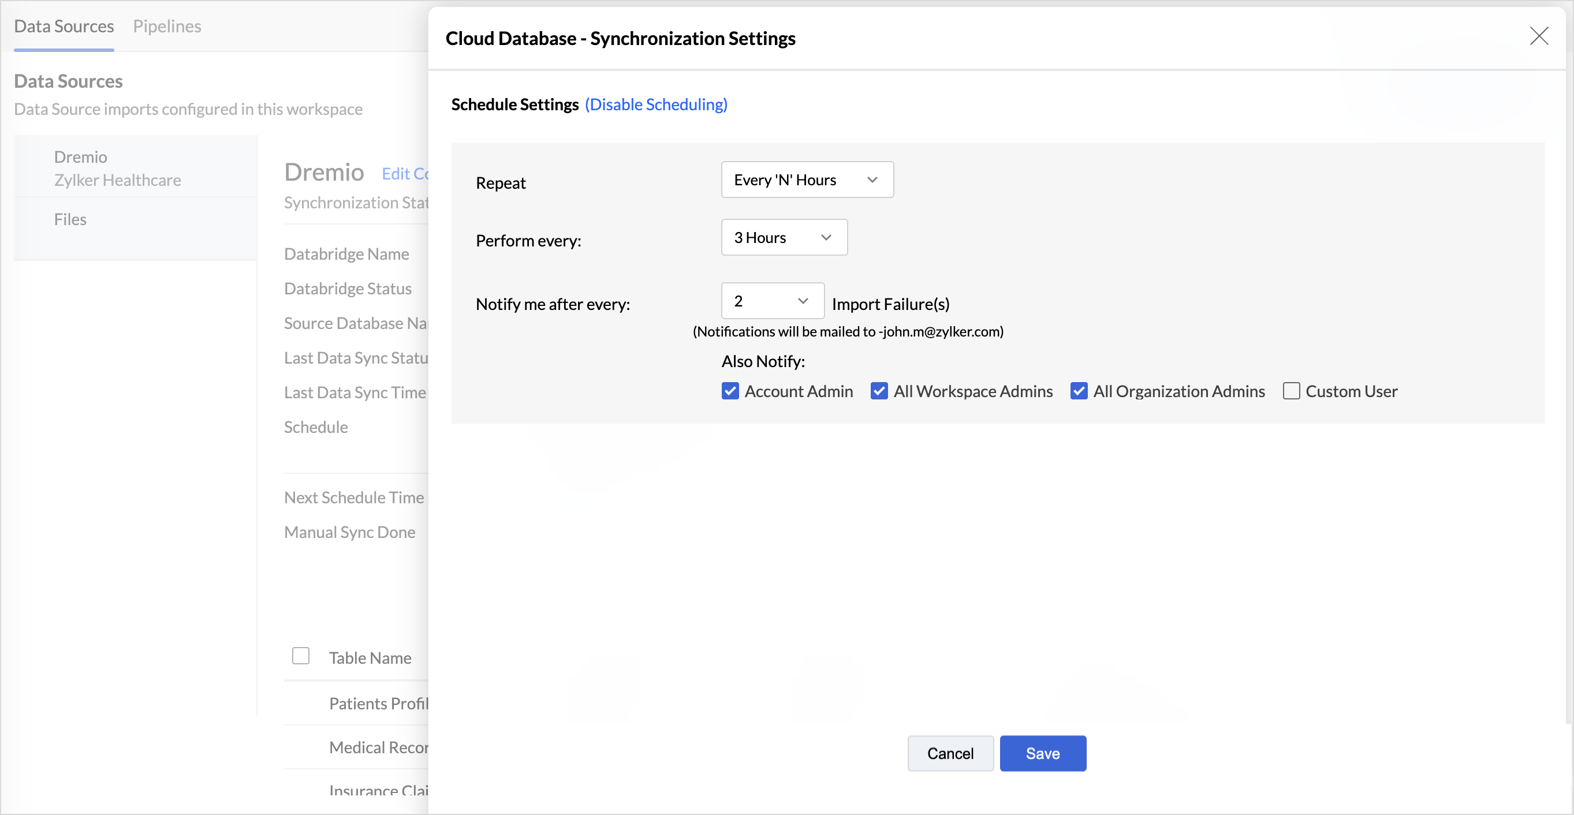This screenshot has width=1574, height=815.
Task: Select the Medical Records table row
Action: point(379,747)
